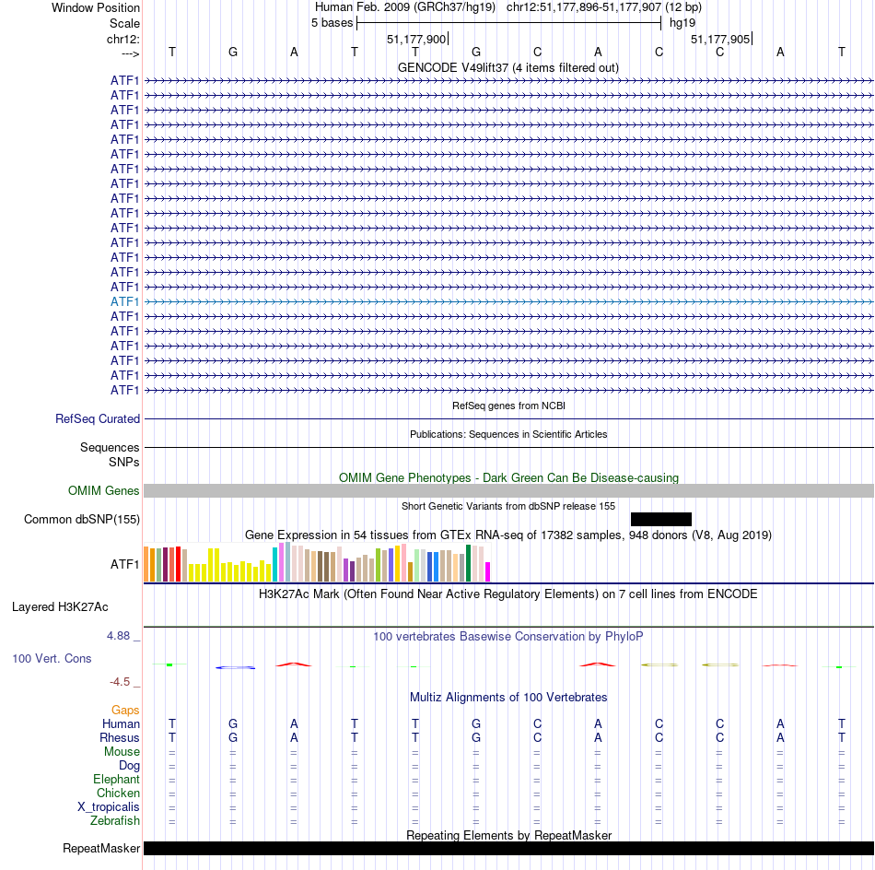Image resolution: width=875 pixels, height=870 pixels.
Task: Click the chr12: ruler label
Action: [122, 39]
